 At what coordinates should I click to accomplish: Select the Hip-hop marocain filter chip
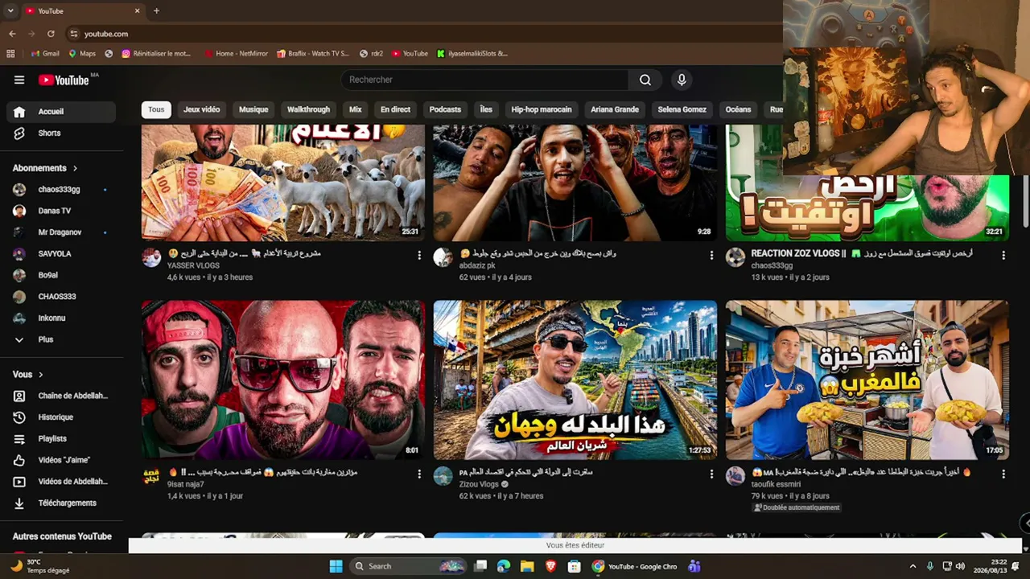(x=542, y=109)
